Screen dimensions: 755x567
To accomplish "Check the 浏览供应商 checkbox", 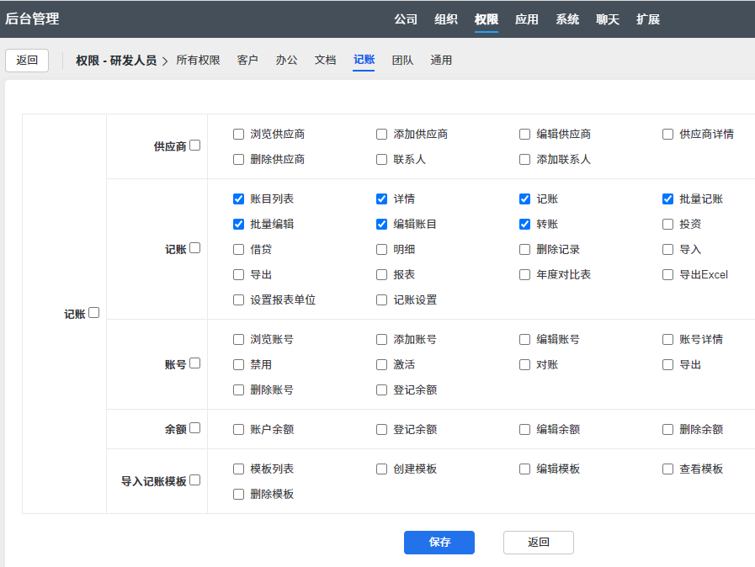I will pos(239,135).
